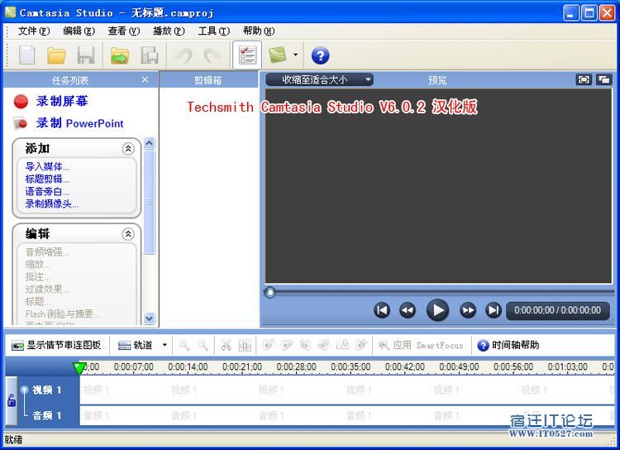Click the scissors cut selection icon
The width and height of the screenshot is (620, 450).
coord(227,345)
